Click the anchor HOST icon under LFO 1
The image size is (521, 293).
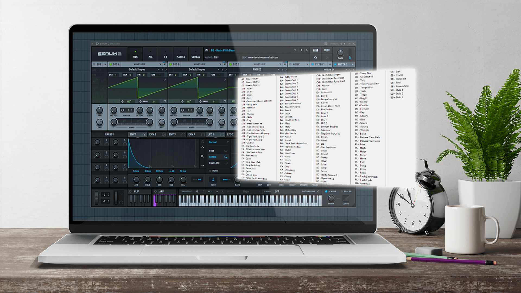pyautogui.click(x=213, y=180)
